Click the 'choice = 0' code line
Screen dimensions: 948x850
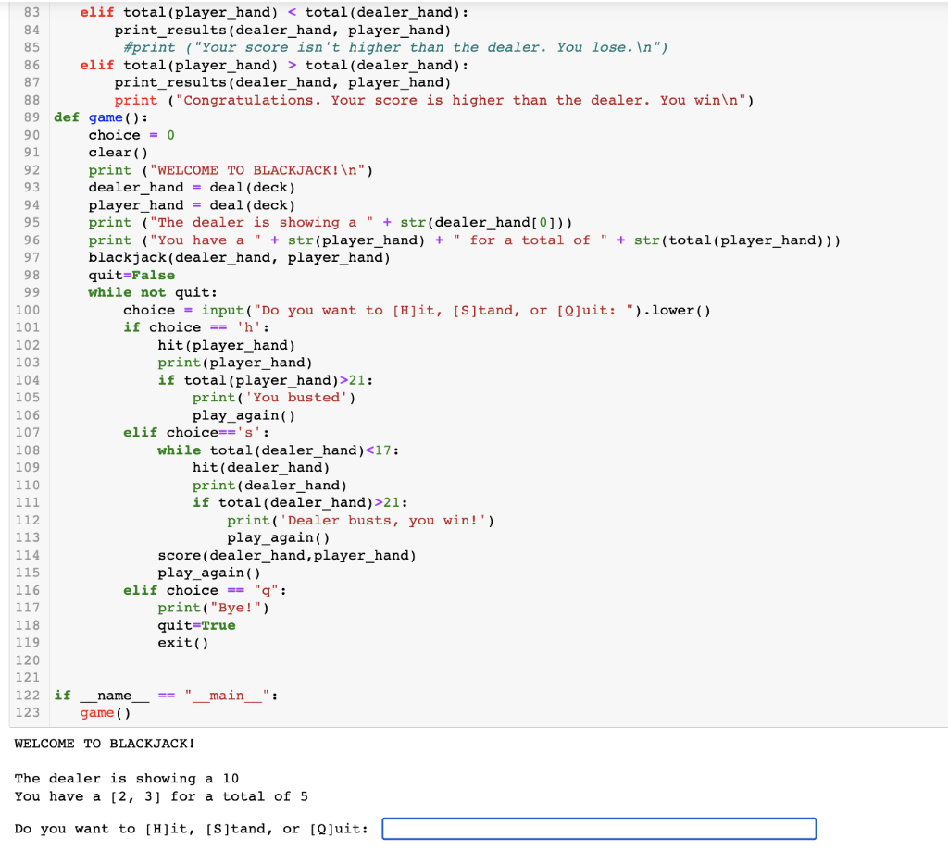click(131, 135)
